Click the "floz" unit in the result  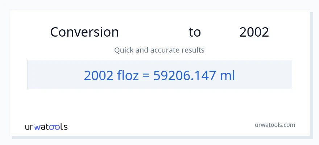click(126, 75)
